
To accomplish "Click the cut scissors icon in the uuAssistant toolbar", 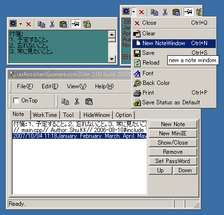I will click(77, 101).
